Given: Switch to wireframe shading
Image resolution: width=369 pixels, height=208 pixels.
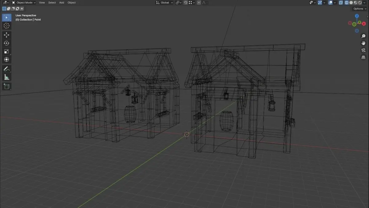Looking at the screenshot, I should [347, 2].
